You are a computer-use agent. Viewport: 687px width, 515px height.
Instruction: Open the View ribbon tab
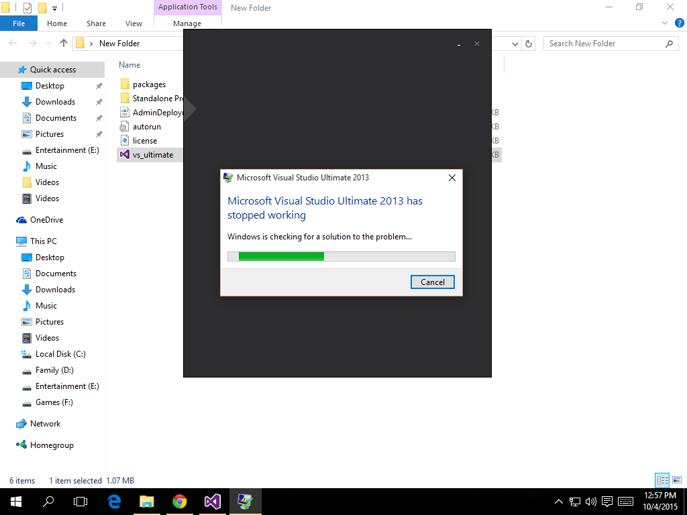pyautogui.click(x=134, y=23)
